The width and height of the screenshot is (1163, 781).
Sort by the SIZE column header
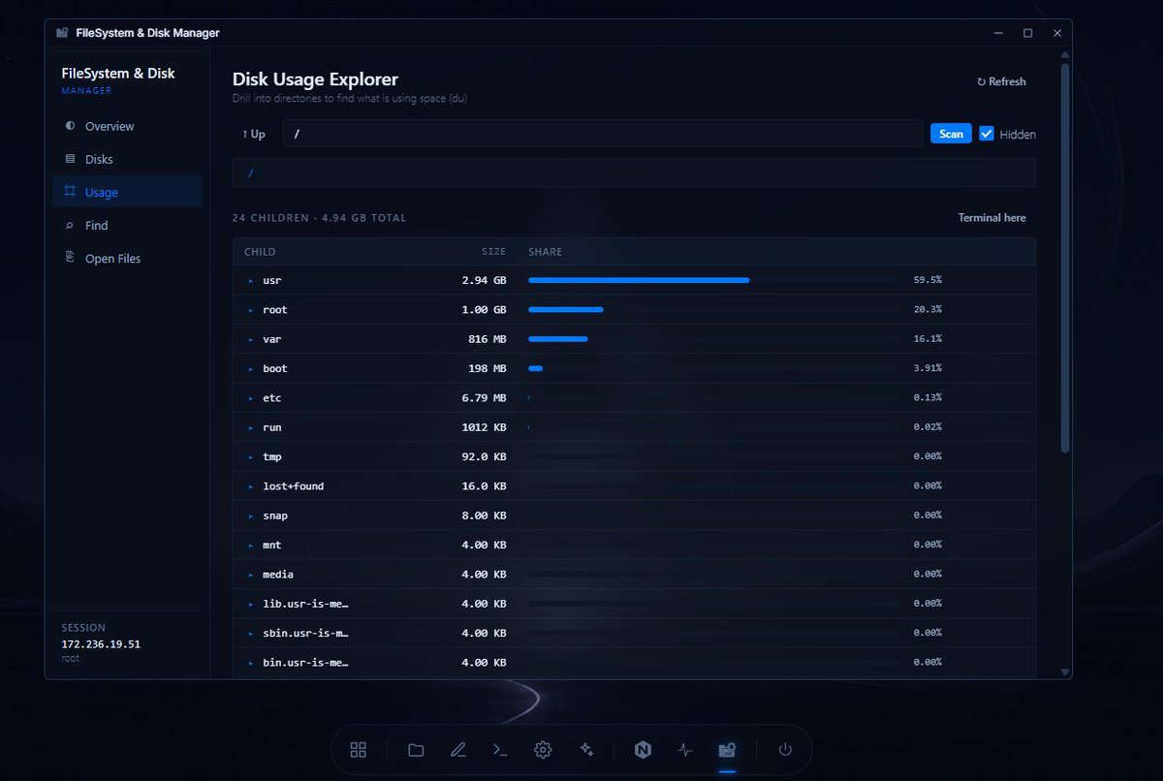coord(494,252)
